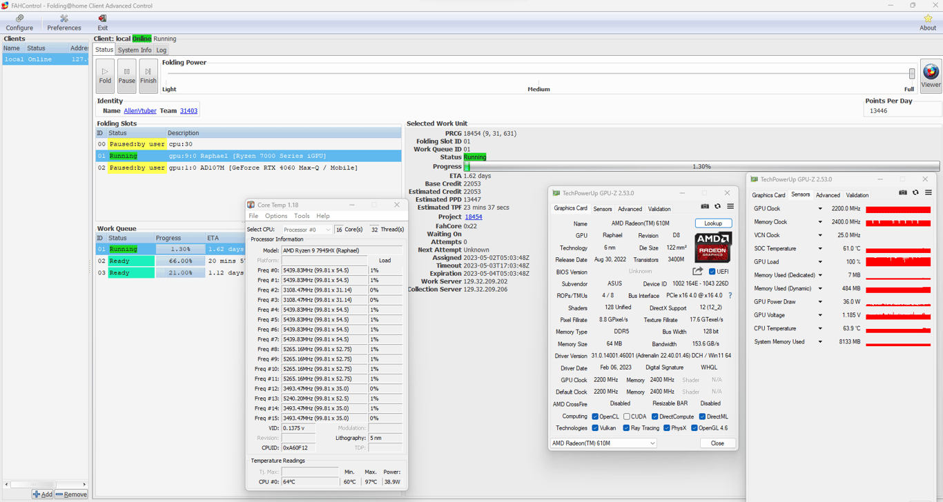The width and height of the screenshot is (943, 502).
Task: Open the Select CPU Processor #0 dropdown
Action: click(307, 230)
